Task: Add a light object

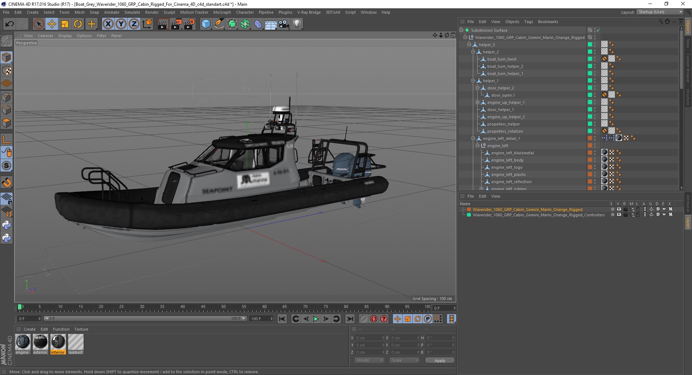Action: click(297, 24)
